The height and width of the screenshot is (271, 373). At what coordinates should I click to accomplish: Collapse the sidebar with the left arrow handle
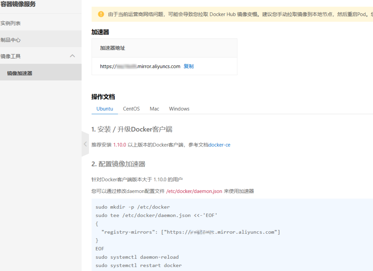tap(85, 144)
